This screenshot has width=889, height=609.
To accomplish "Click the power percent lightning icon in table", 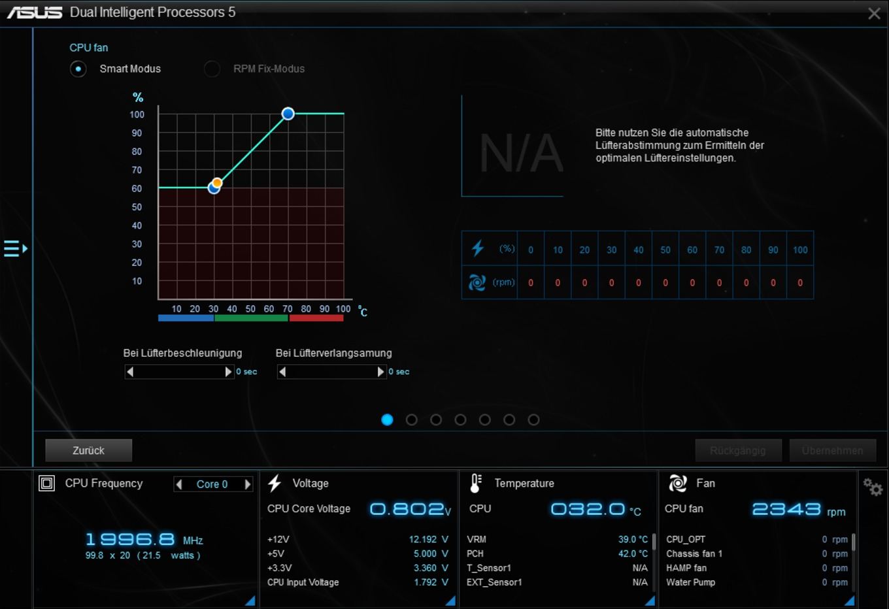I will pos(478,248).
